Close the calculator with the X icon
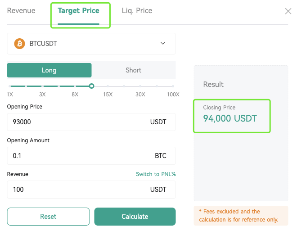Viewport: 297px width, 249px height. click(x=288, y=11)
